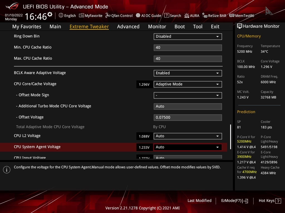The image size is (285, 213).
Task: Click the 1.233V system agent readout
Action: tap(144, 148)
